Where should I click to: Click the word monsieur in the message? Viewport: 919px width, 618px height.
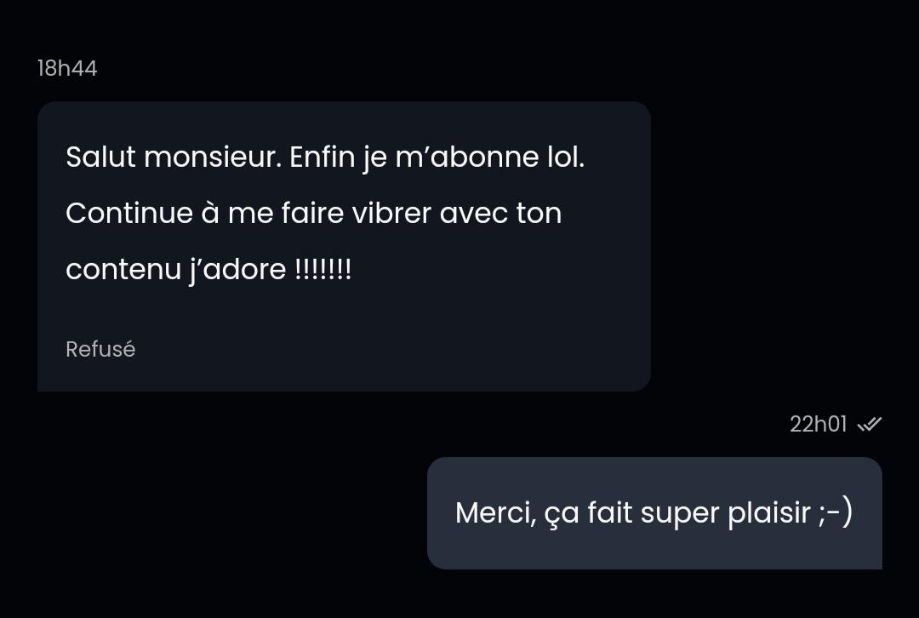(x=214, y=157)
